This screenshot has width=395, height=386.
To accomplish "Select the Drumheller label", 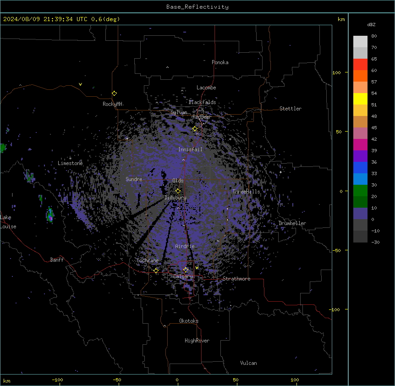I will (x=292, y=223).
